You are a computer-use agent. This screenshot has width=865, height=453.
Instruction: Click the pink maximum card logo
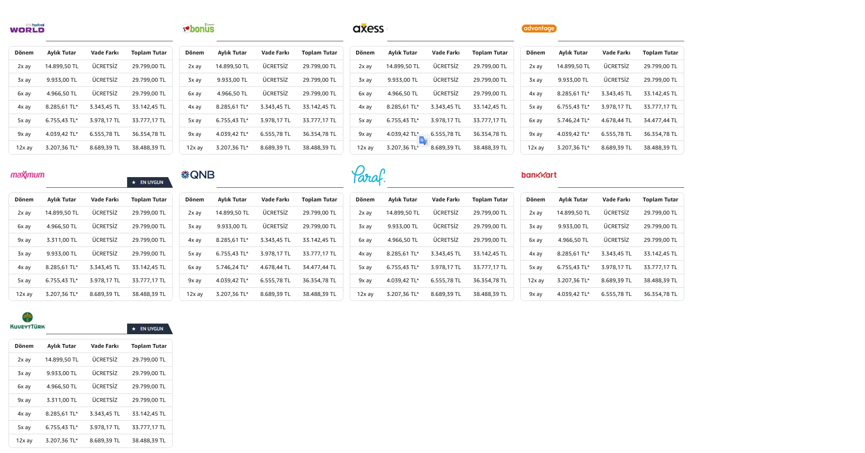pos(27,175)
